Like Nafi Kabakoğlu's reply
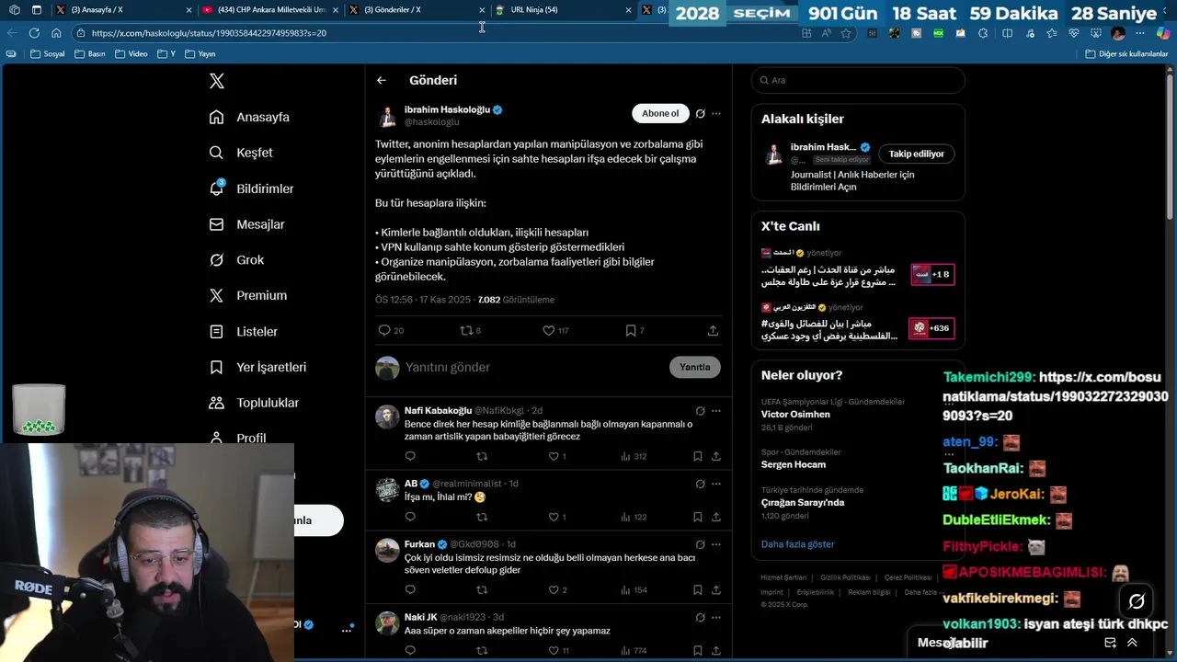Screen dimensions: 1177x662 (x=554, y=456)
